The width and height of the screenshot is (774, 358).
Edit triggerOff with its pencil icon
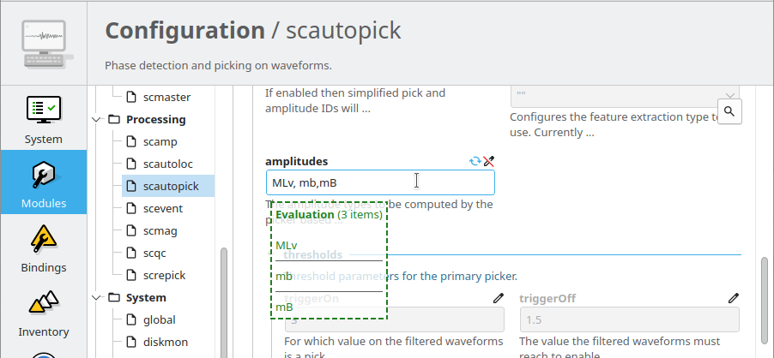coord(734,298)
